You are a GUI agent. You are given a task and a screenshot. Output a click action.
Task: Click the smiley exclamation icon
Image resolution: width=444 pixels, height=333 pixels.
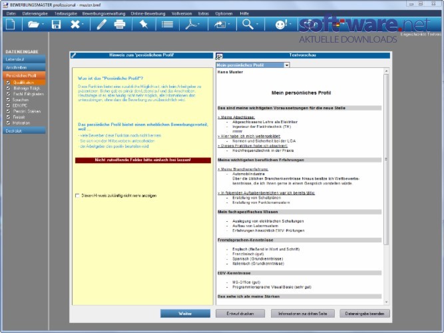281,25
